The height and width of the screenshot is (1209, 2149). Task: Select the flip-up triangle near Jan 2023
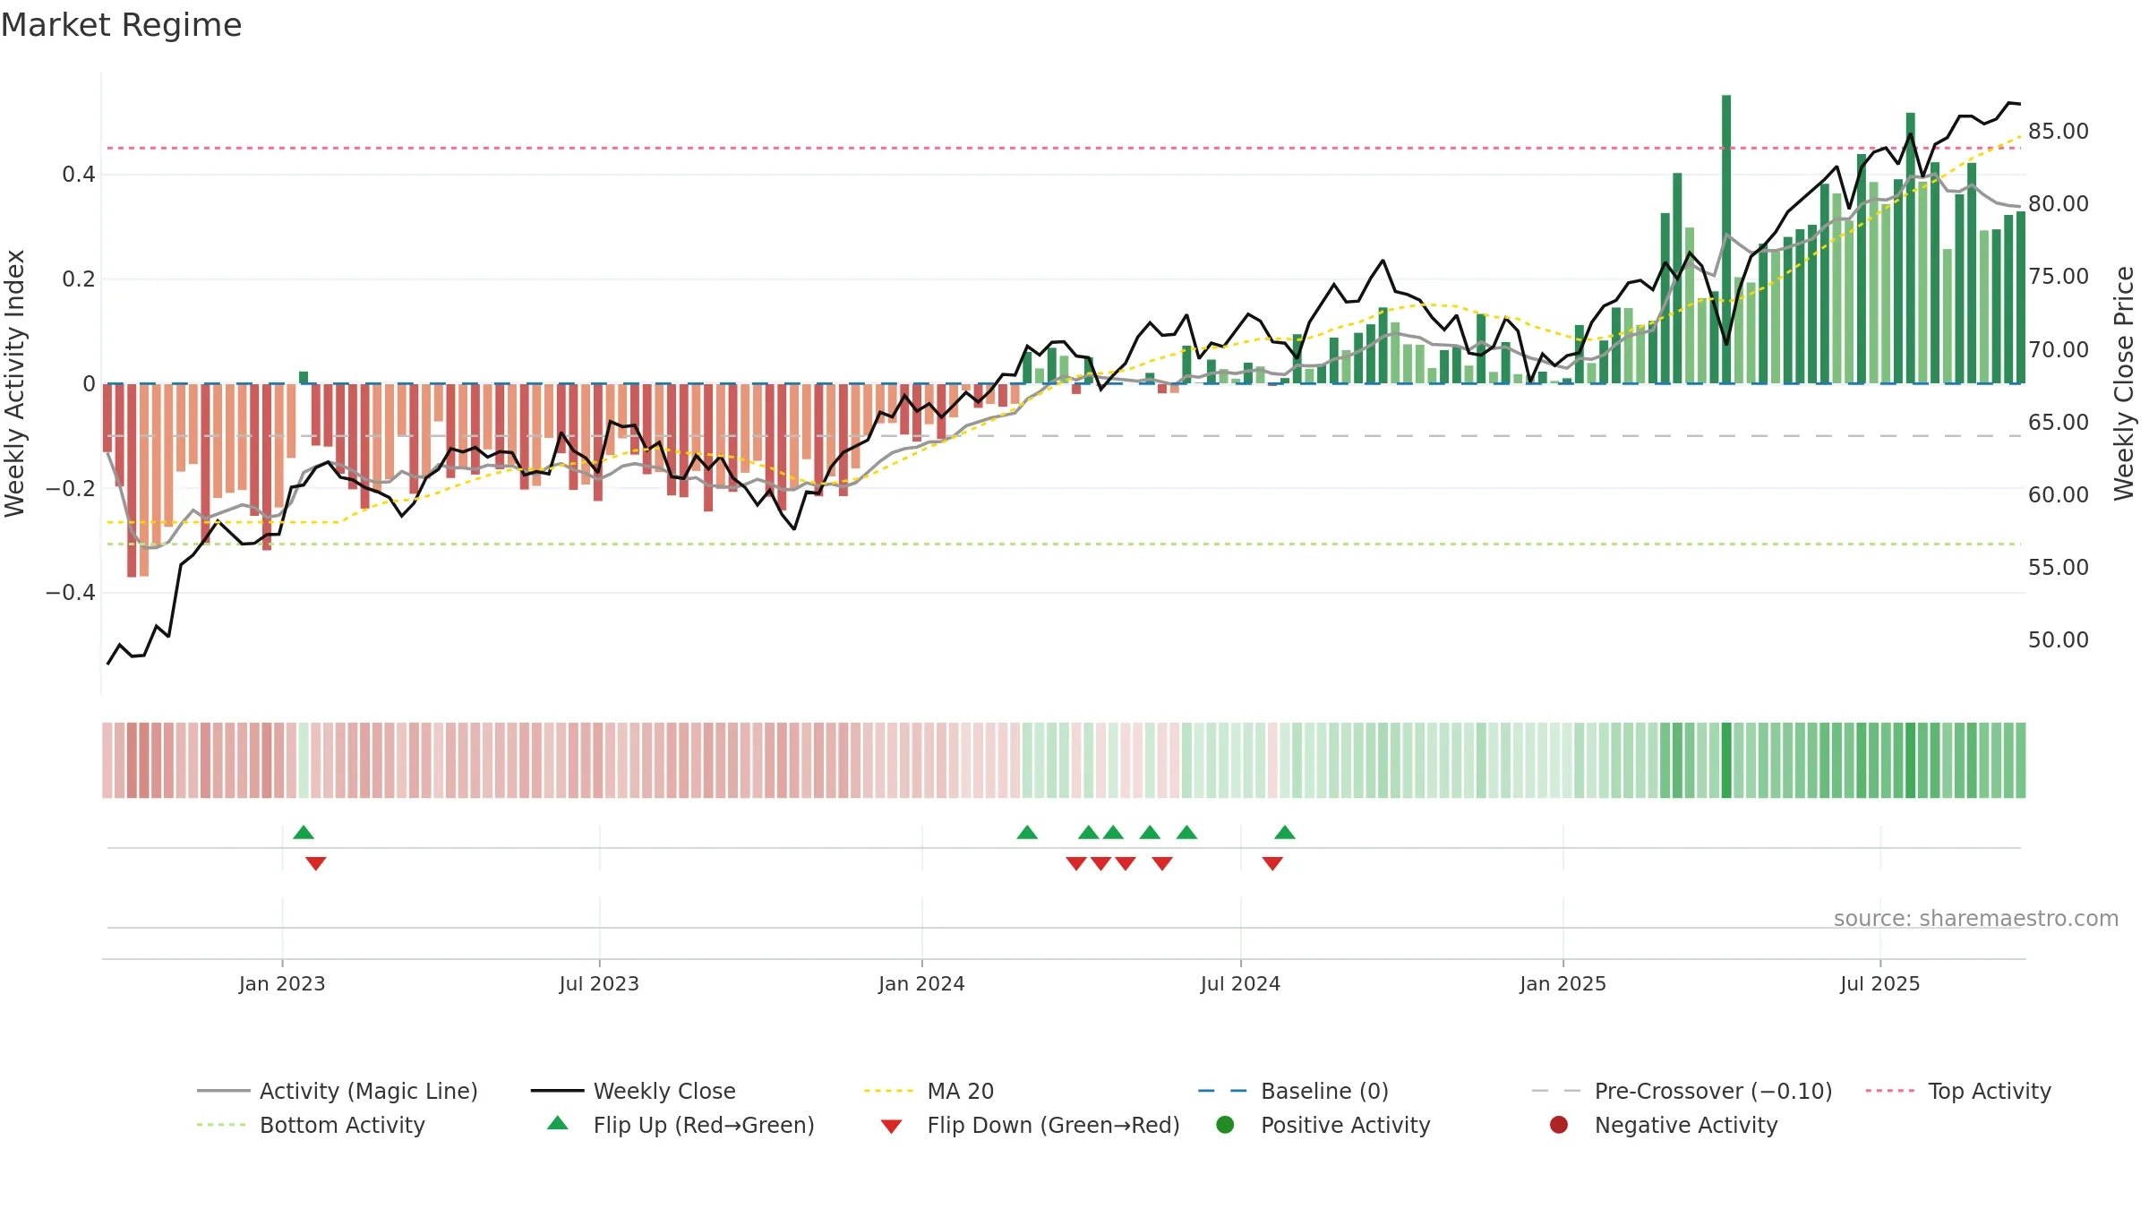click(x=304, y=832)
